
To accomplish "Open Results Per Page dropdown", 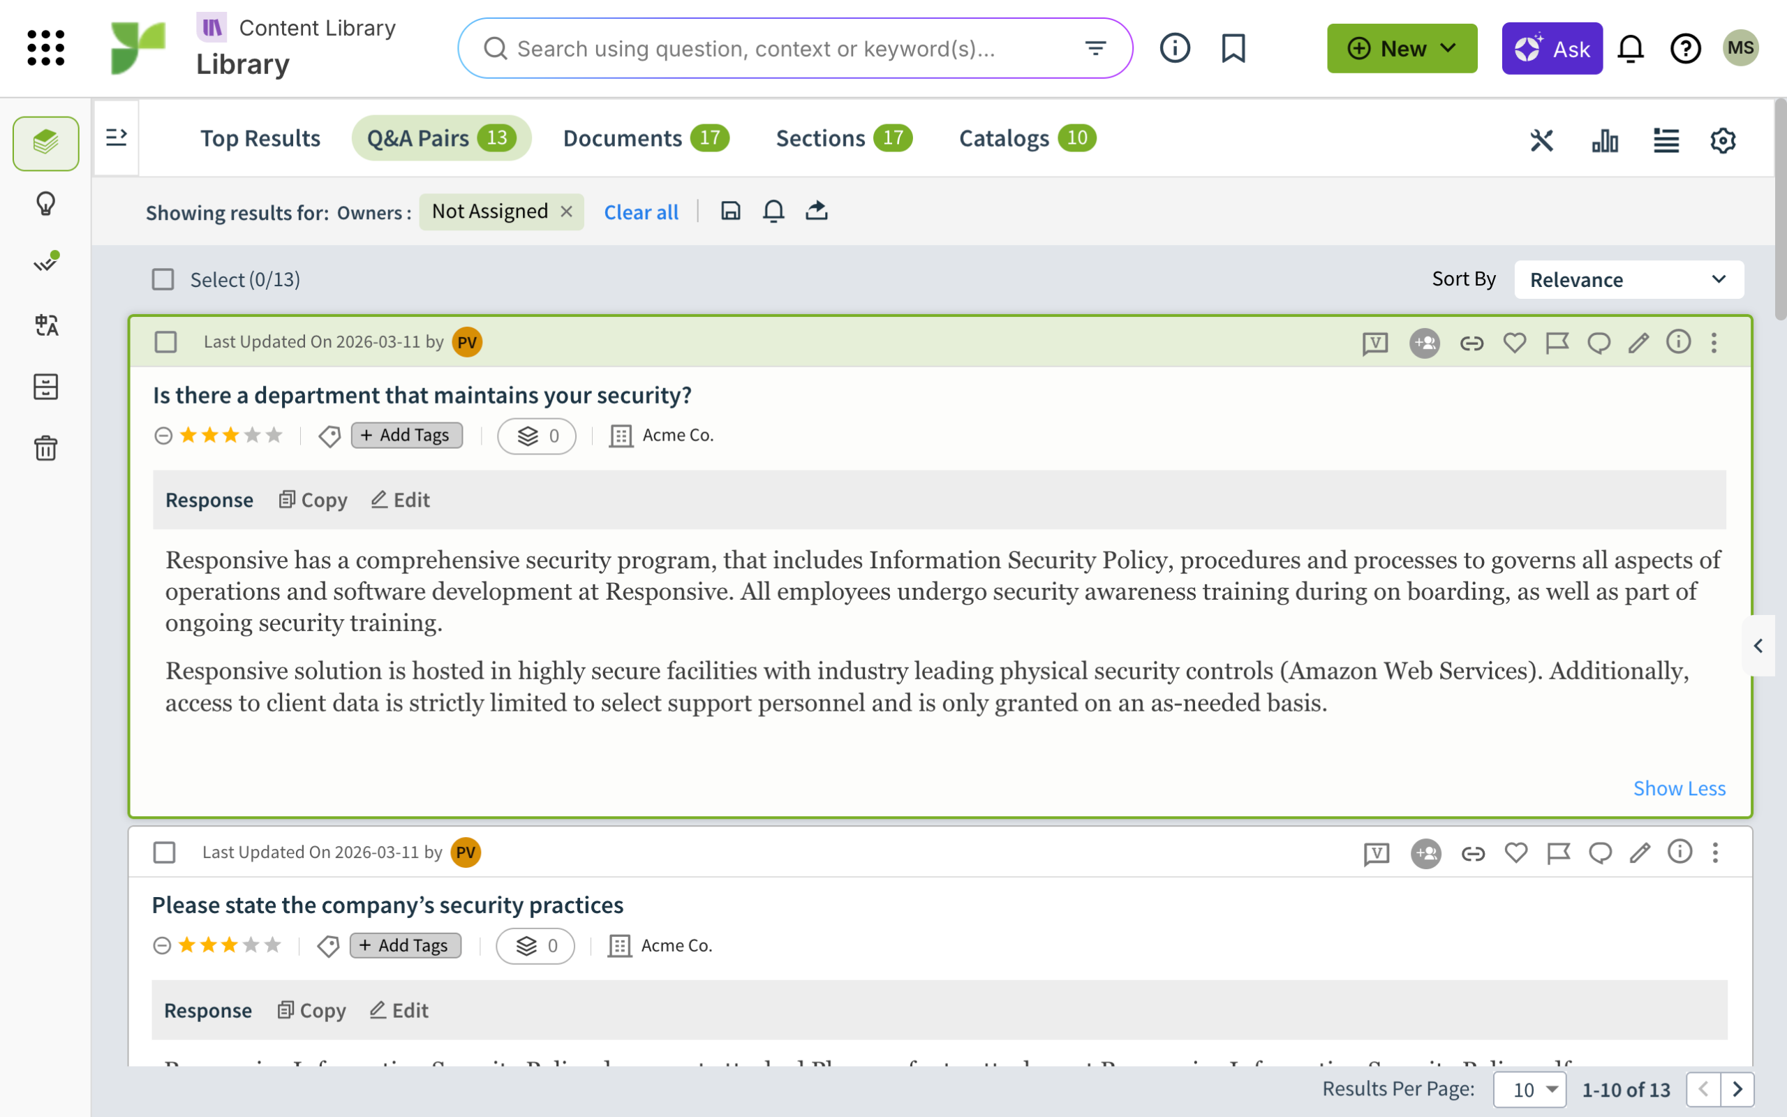I will click(x=1529, y=1090).
